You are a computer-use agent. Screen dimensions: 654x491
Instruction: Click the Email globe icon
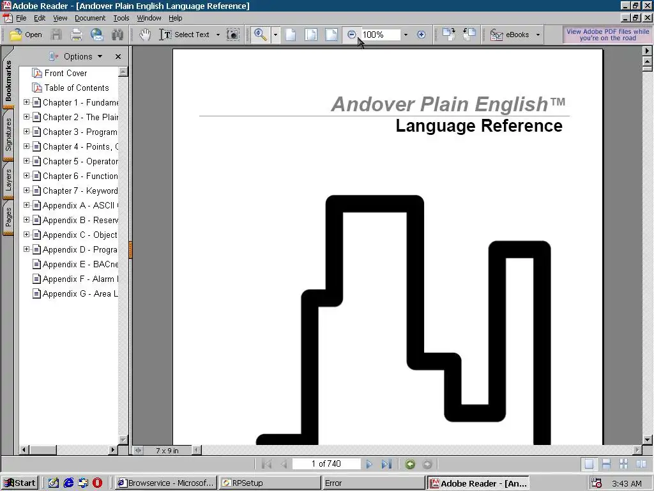point(97,35)
